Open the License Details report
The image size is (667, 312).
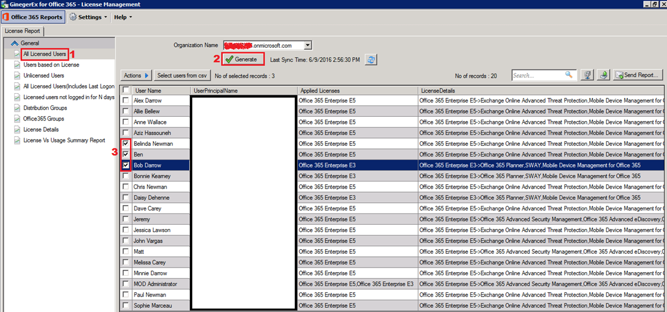[x=41, y=129]
